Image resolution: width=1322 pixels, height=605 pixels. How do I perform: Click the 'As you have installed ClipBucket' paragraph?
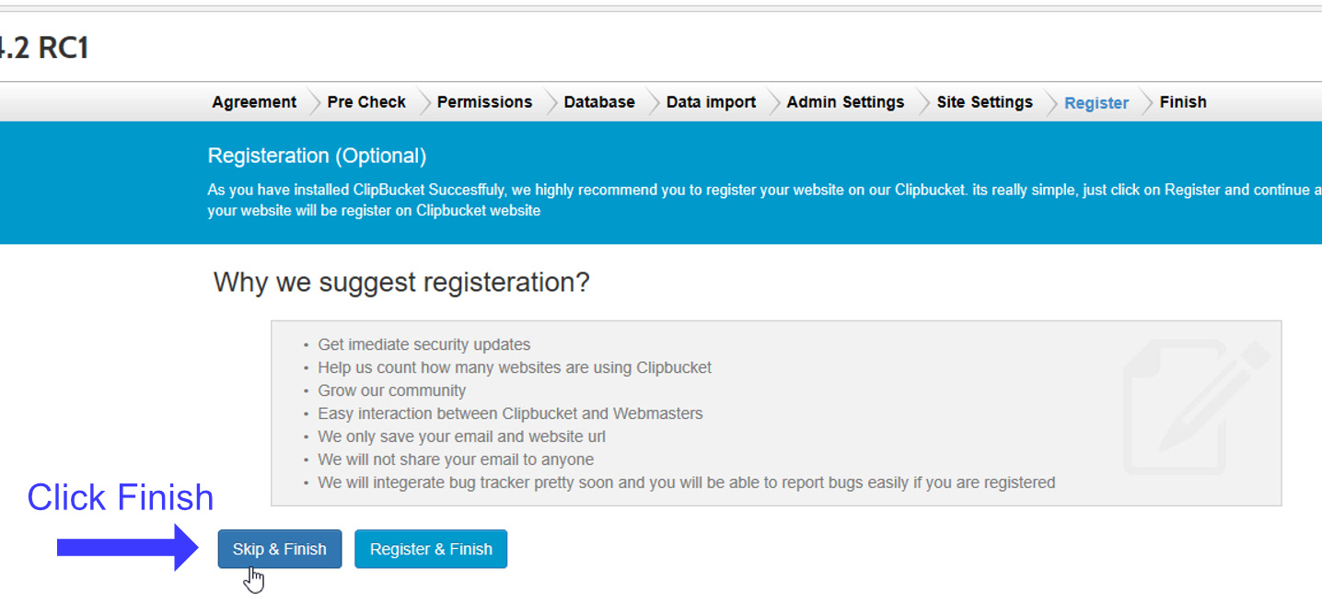pos(765,200)
